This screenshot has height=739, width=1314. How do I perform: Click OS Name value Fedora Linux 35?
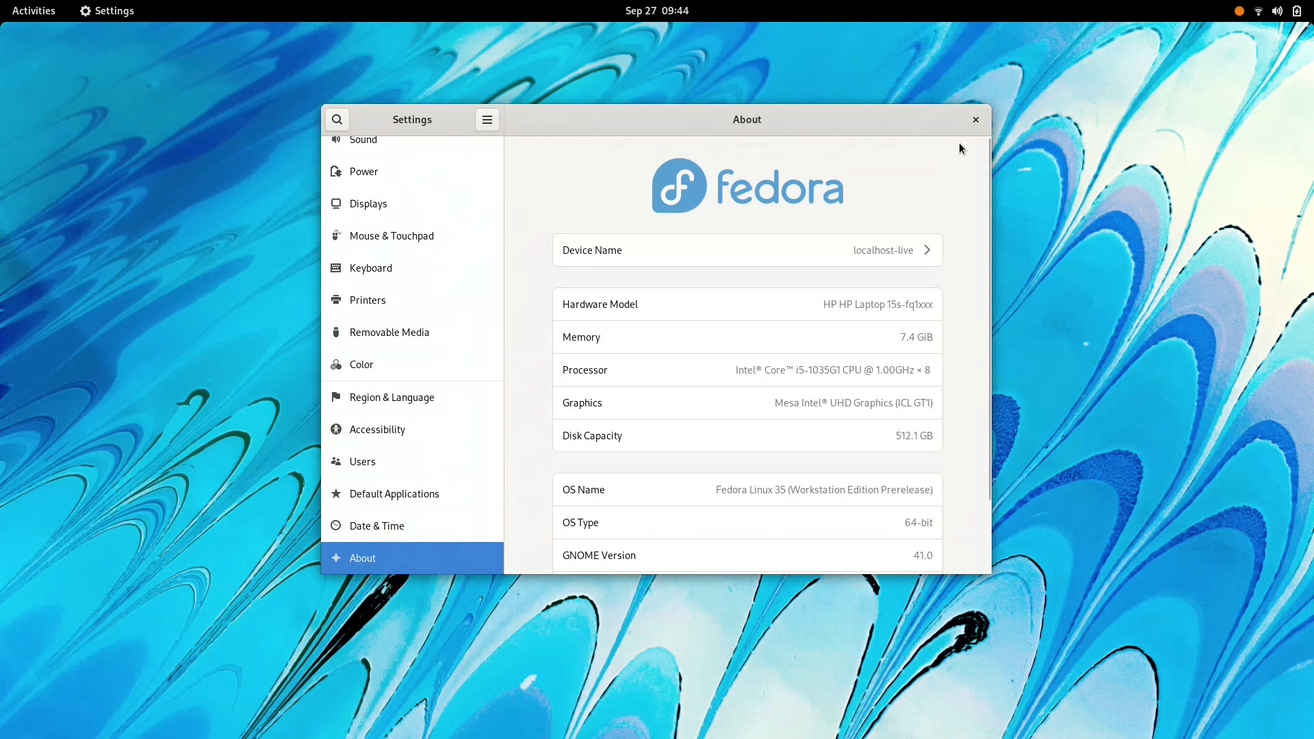point(824,489)
